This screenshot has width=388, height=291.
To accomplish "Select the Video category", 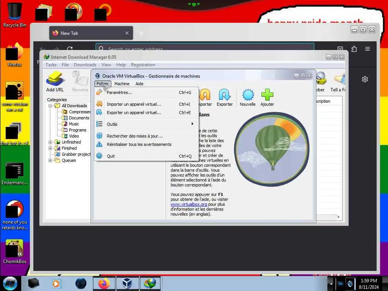I will [70, 136].
